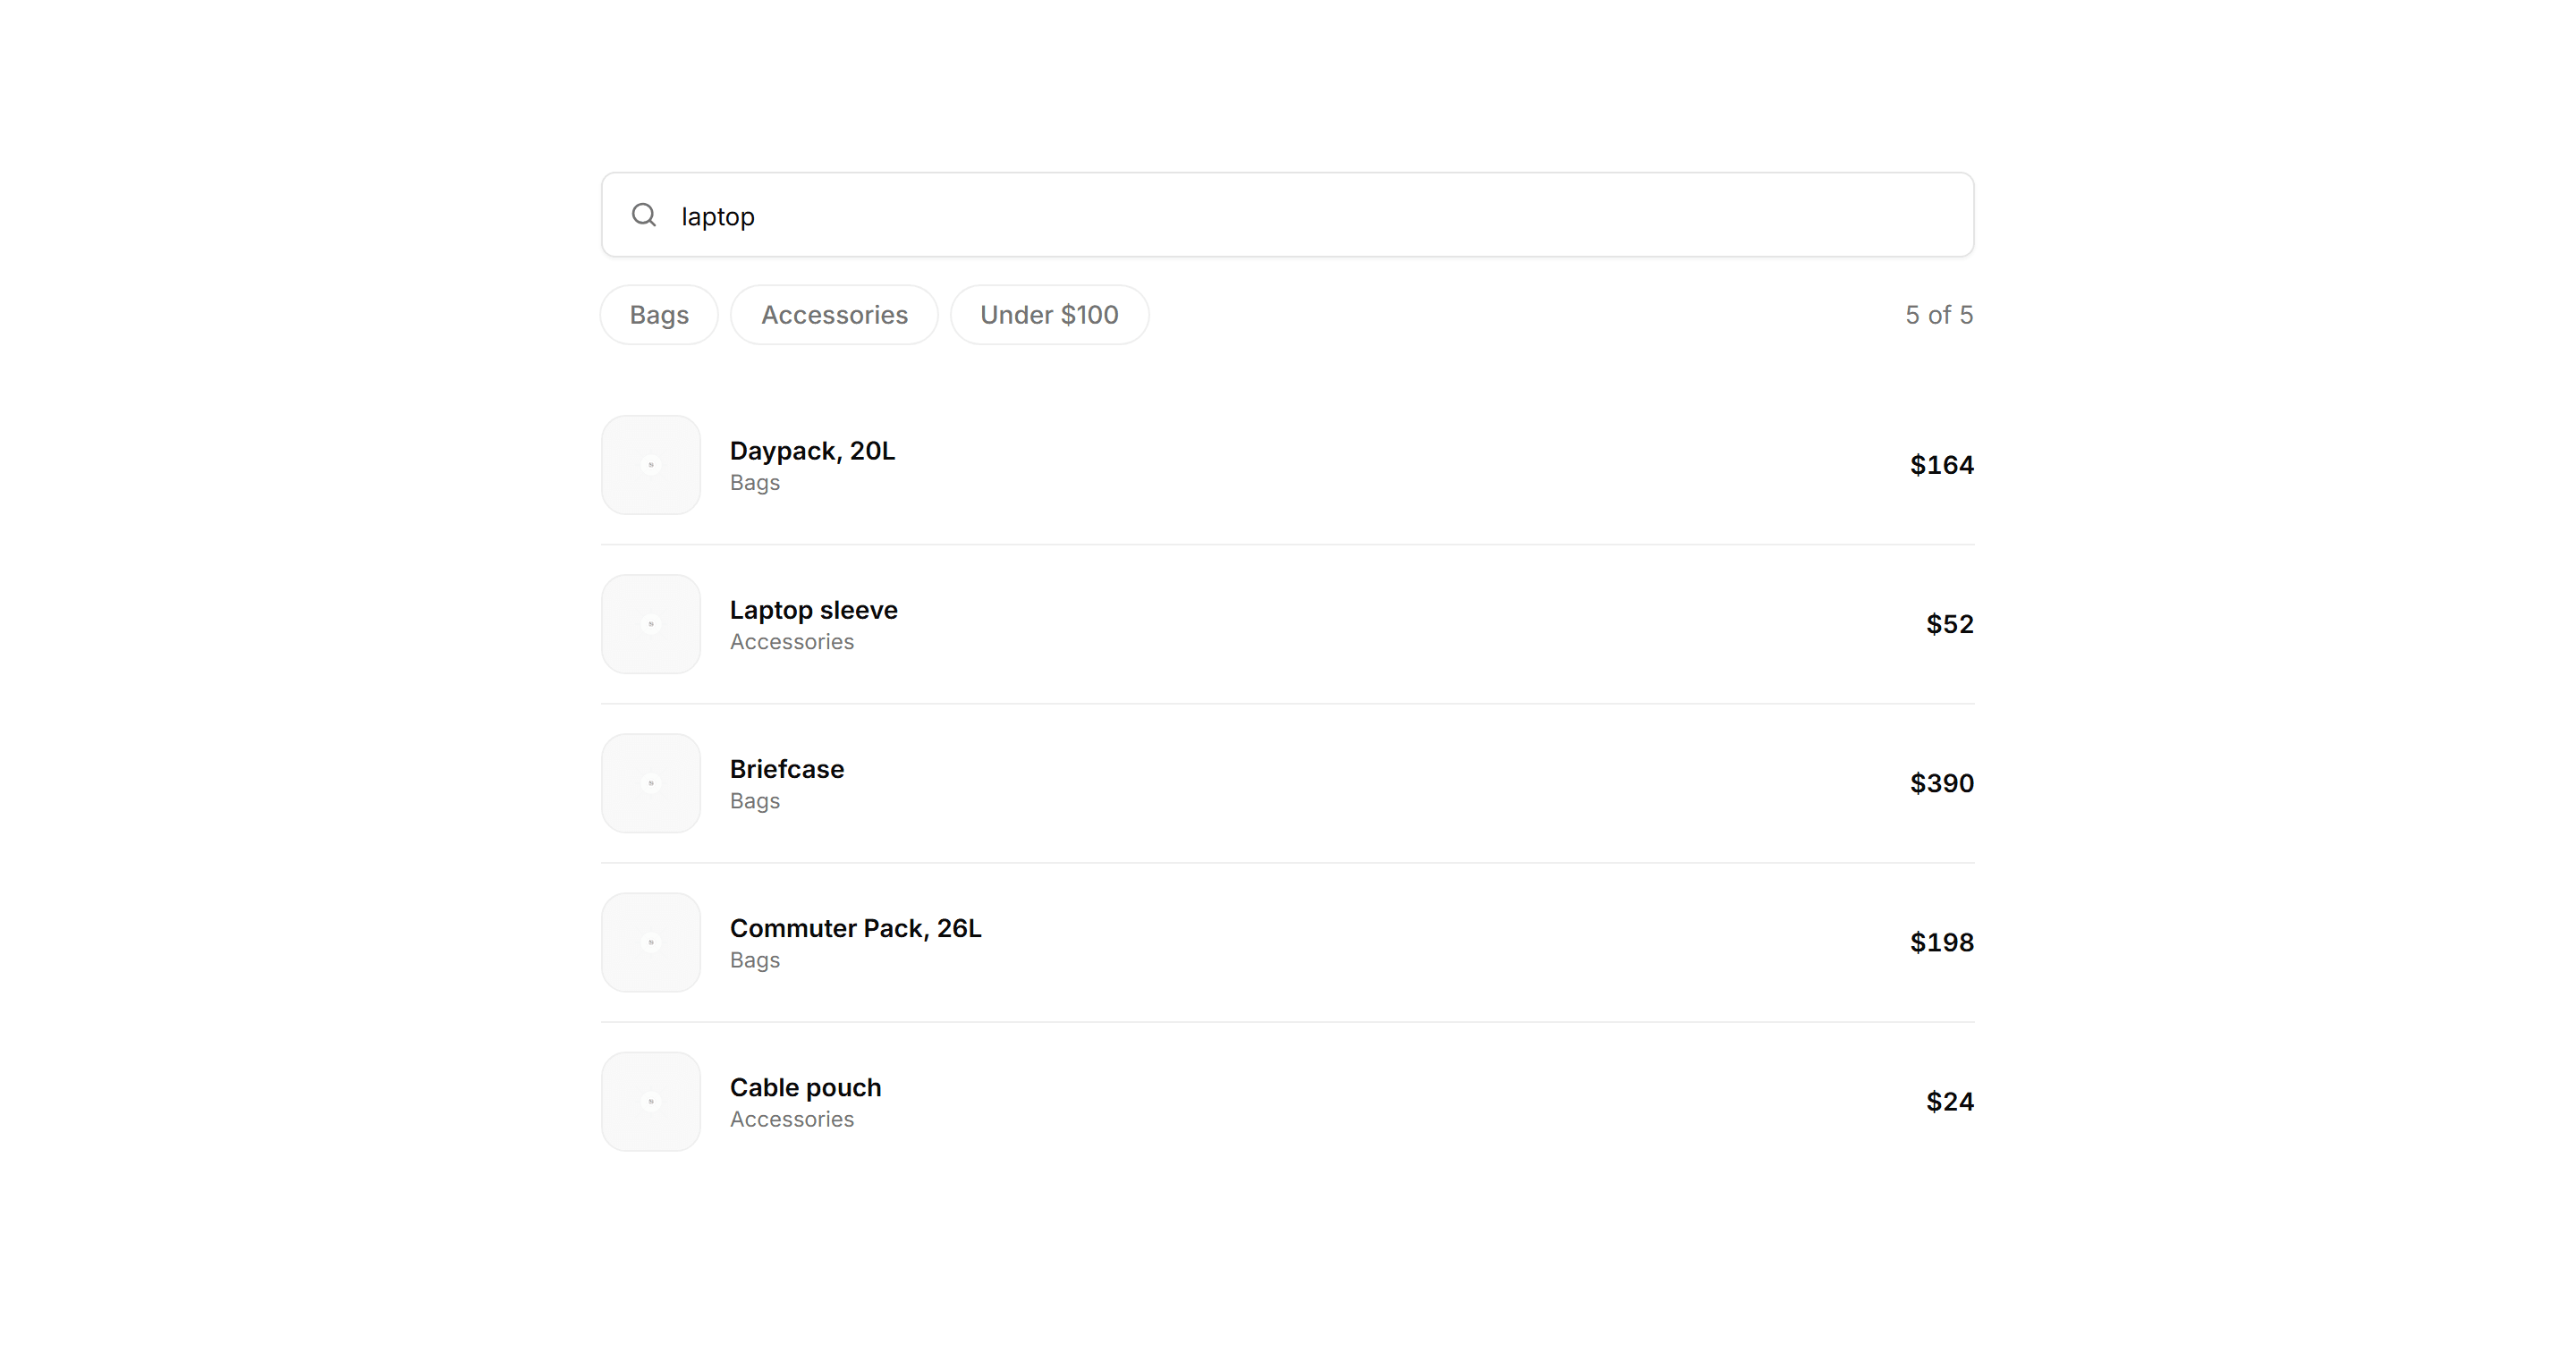Image resolution: width=2576 pixels, height=1352 pixels.
Task: Click the $390 price of Briefcase
Action: [1941, 783]
